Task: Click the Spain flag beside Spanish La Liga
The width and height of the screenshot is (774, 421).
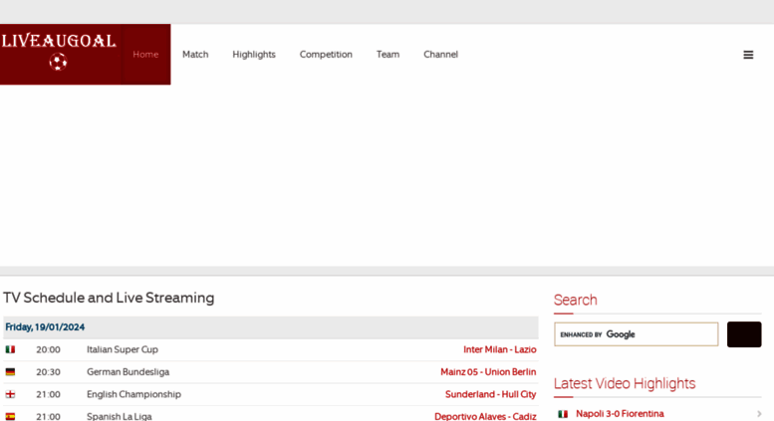Action: pyautogui.click(x=11, y=416)
